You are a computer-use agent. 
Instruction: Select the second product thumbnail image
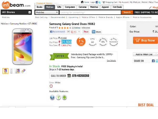(x=11, y=71)
